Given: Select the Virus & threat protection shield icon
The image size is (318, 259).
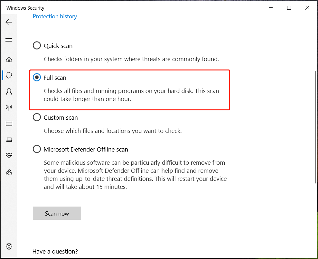Looking at the screenshot, I should [9, 75].
